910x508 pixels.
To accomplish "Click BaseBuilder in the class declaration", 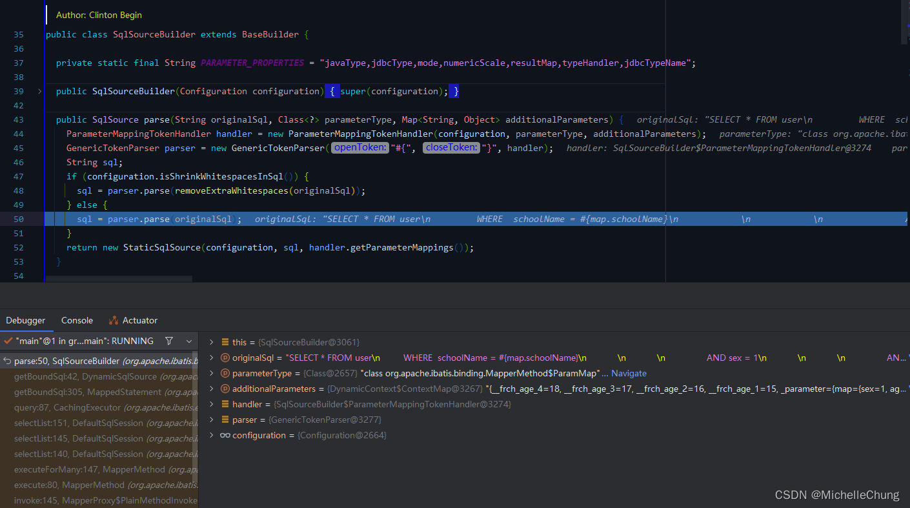I will tap(270, 34).
